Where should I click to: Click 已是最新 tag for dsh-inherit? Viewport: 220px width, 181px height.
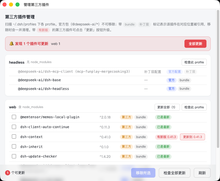pyautogui.click(x=163, y=146)
